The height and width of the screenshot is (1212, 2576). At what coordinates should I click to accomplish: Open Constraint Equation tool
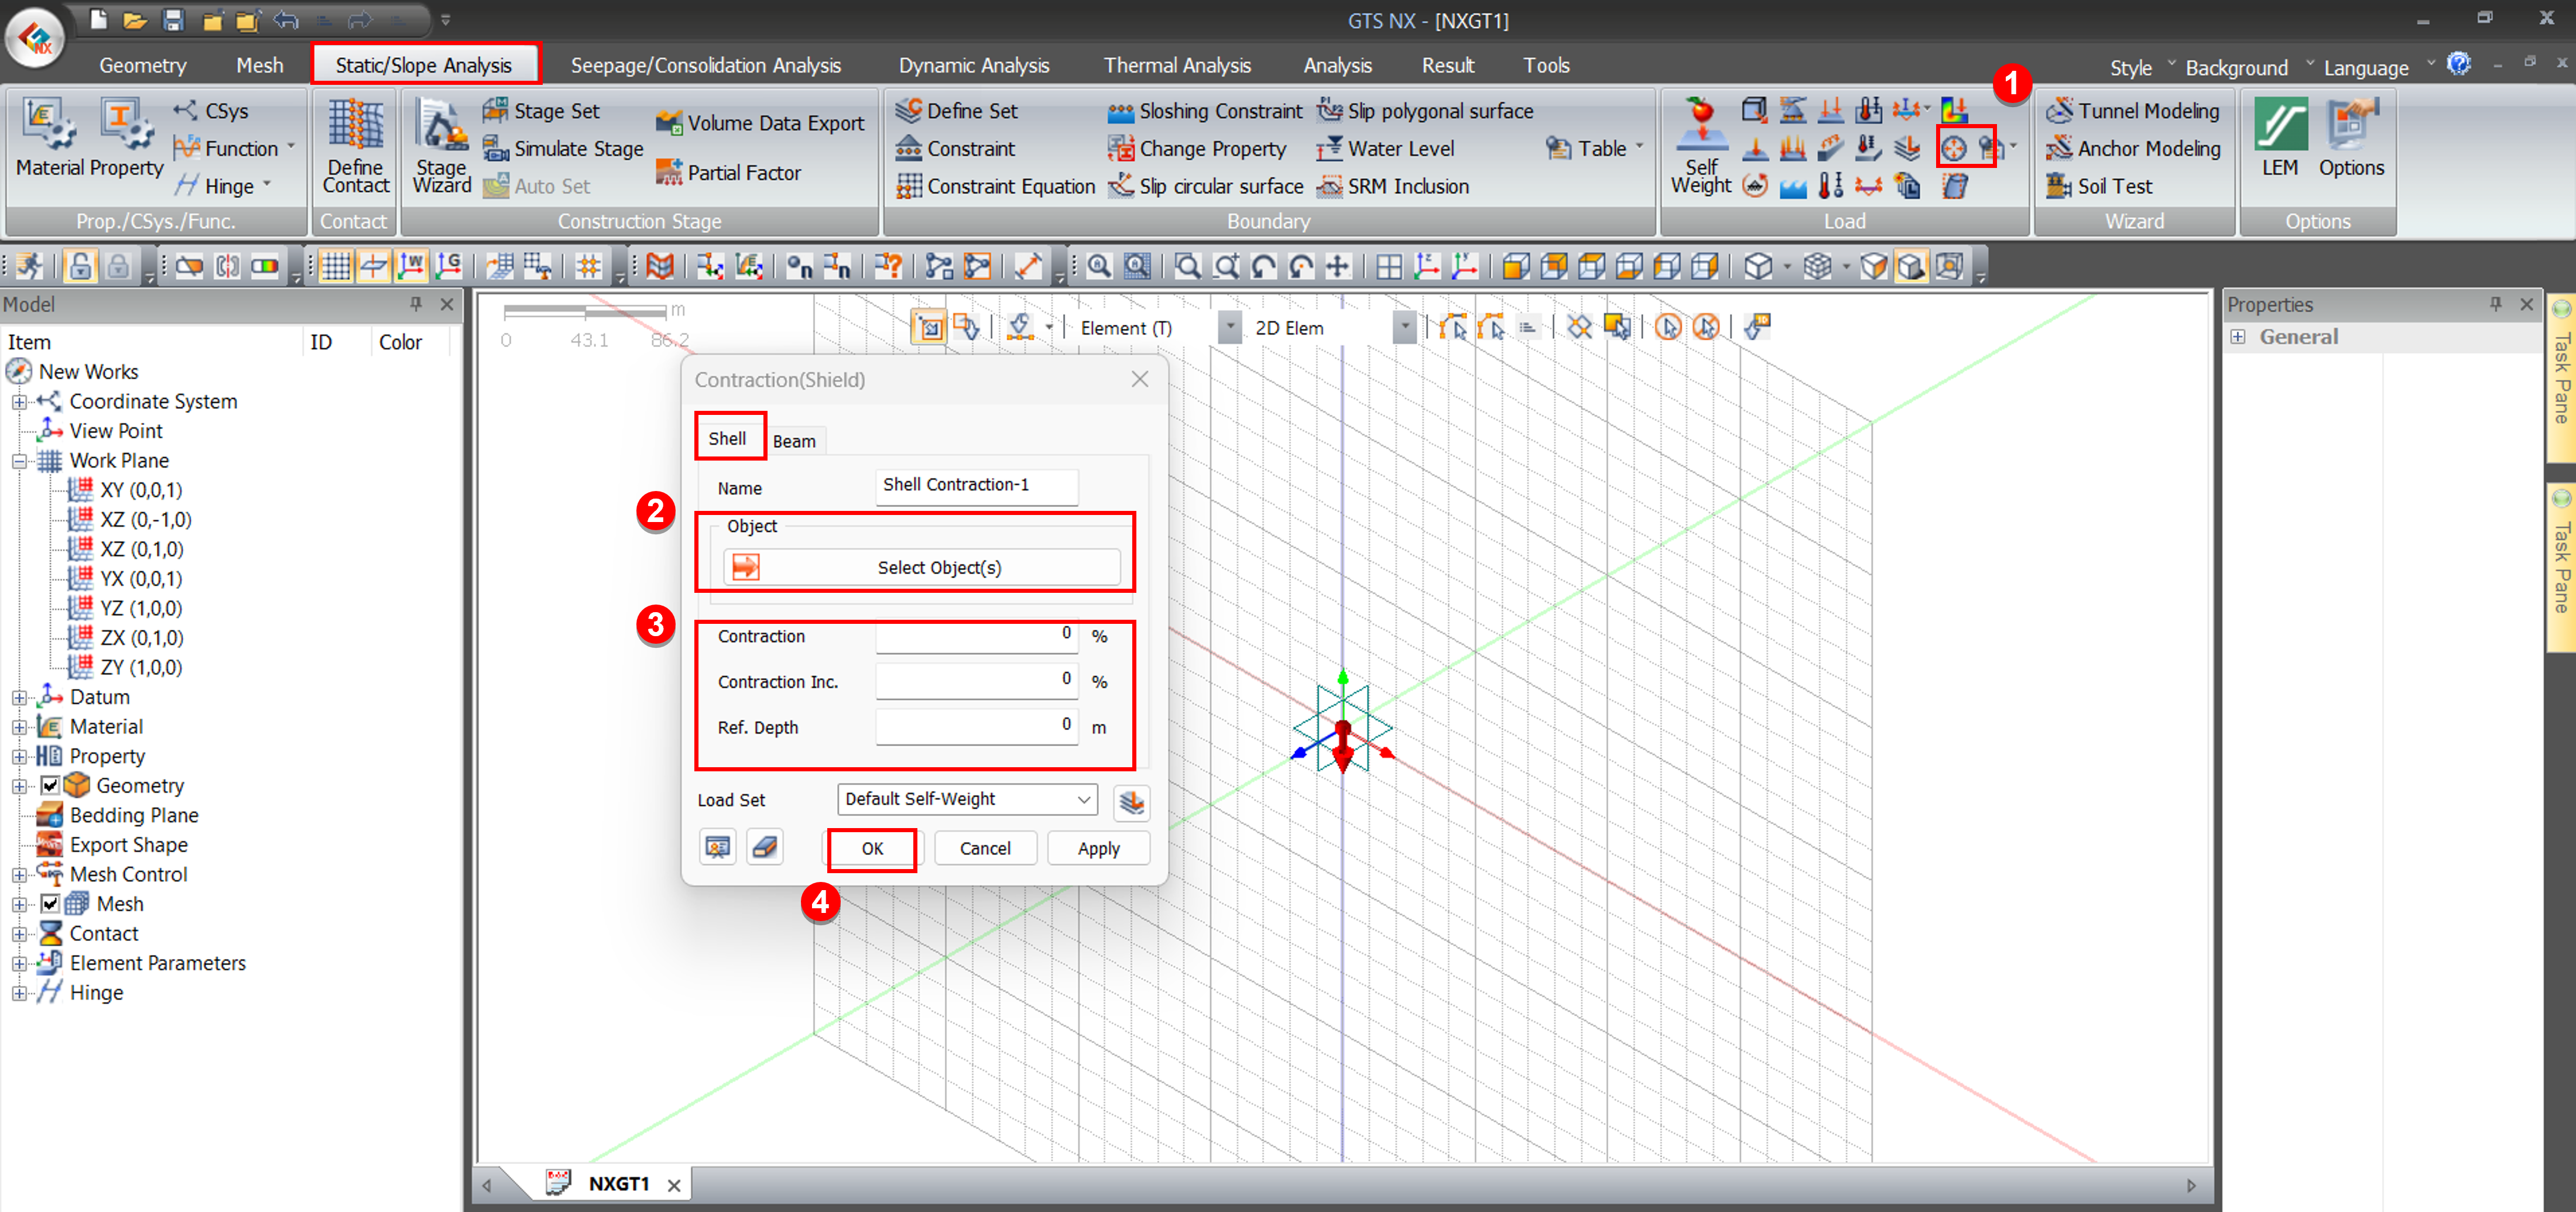pos(995,186)
